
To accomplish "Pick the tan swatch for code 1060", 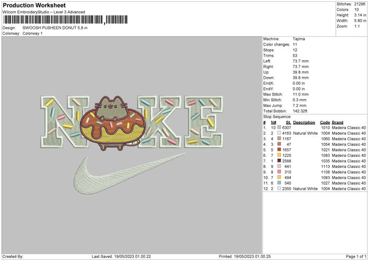I will pyautogui.click(x=279, y=139).
